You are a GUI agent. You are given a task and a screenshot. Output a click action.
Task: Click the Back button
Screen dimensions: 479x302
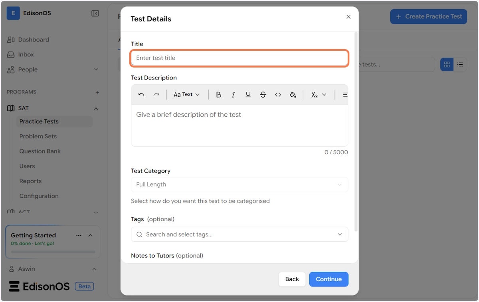click(x=292, y=279)
